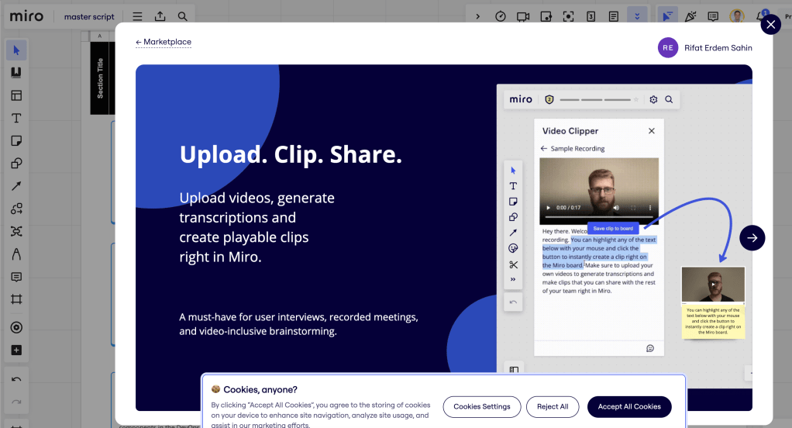This screenshot has width=792, height=428.
Task: Open the circular target app in the toolbar
Action: pos(16,327)
